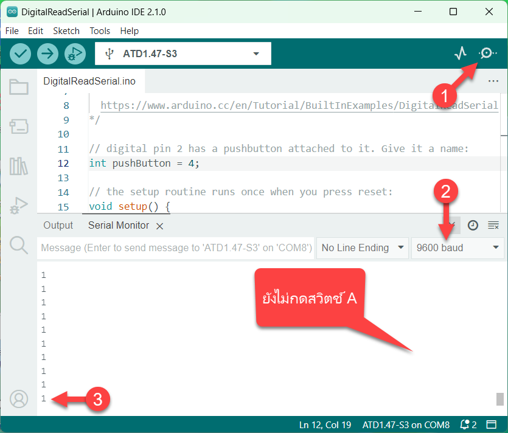Open the File menu
The width and height of the screenshot is (508, 433).
pos(12,31)
